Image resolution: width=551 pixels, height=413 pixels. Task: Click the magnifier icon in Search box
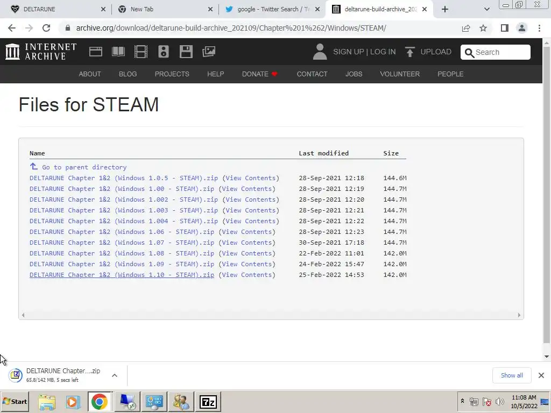pos(469,53)
